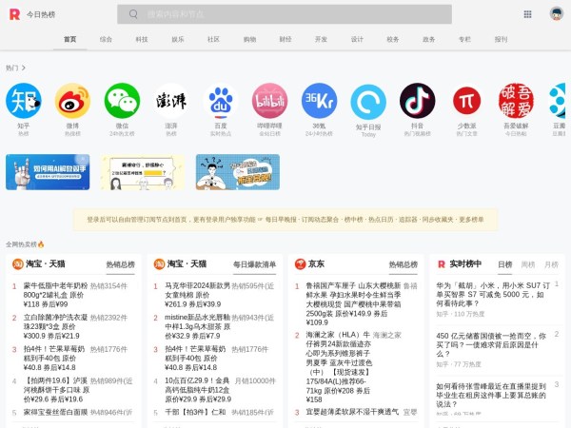The width and height of the screenshot is (571, 428).
Task: Open 华为「截胡」小米 hot topic
Action: [493, 295]
